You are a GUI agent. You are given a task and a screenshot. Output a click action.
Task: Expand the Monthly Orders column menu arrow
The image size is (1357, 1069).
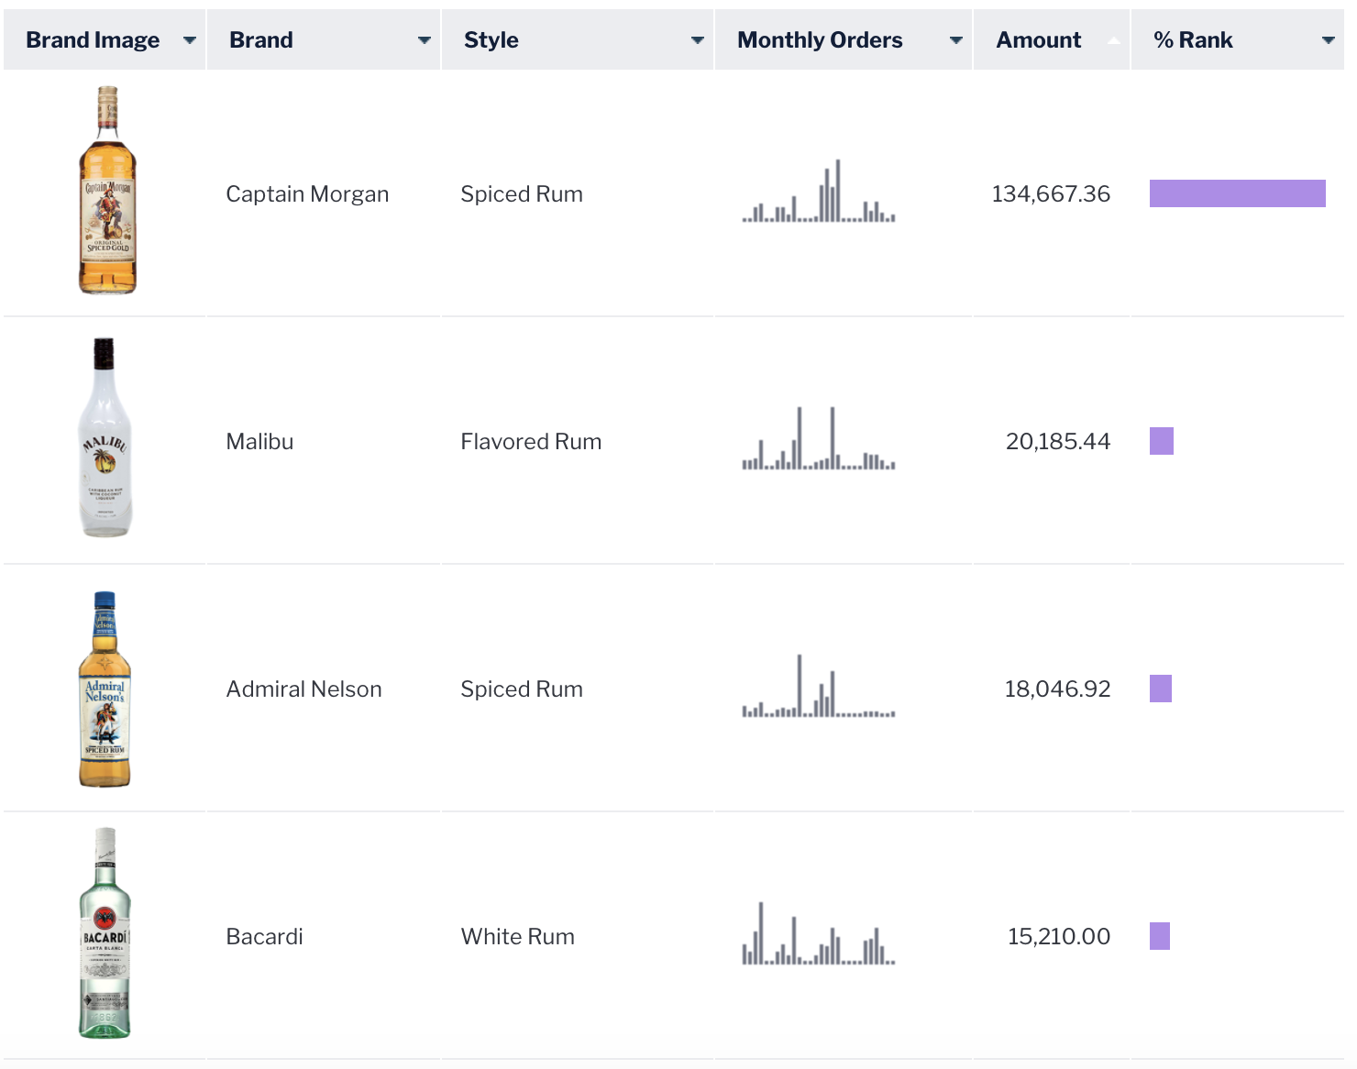pyautogui.click(x=955, y=40)
